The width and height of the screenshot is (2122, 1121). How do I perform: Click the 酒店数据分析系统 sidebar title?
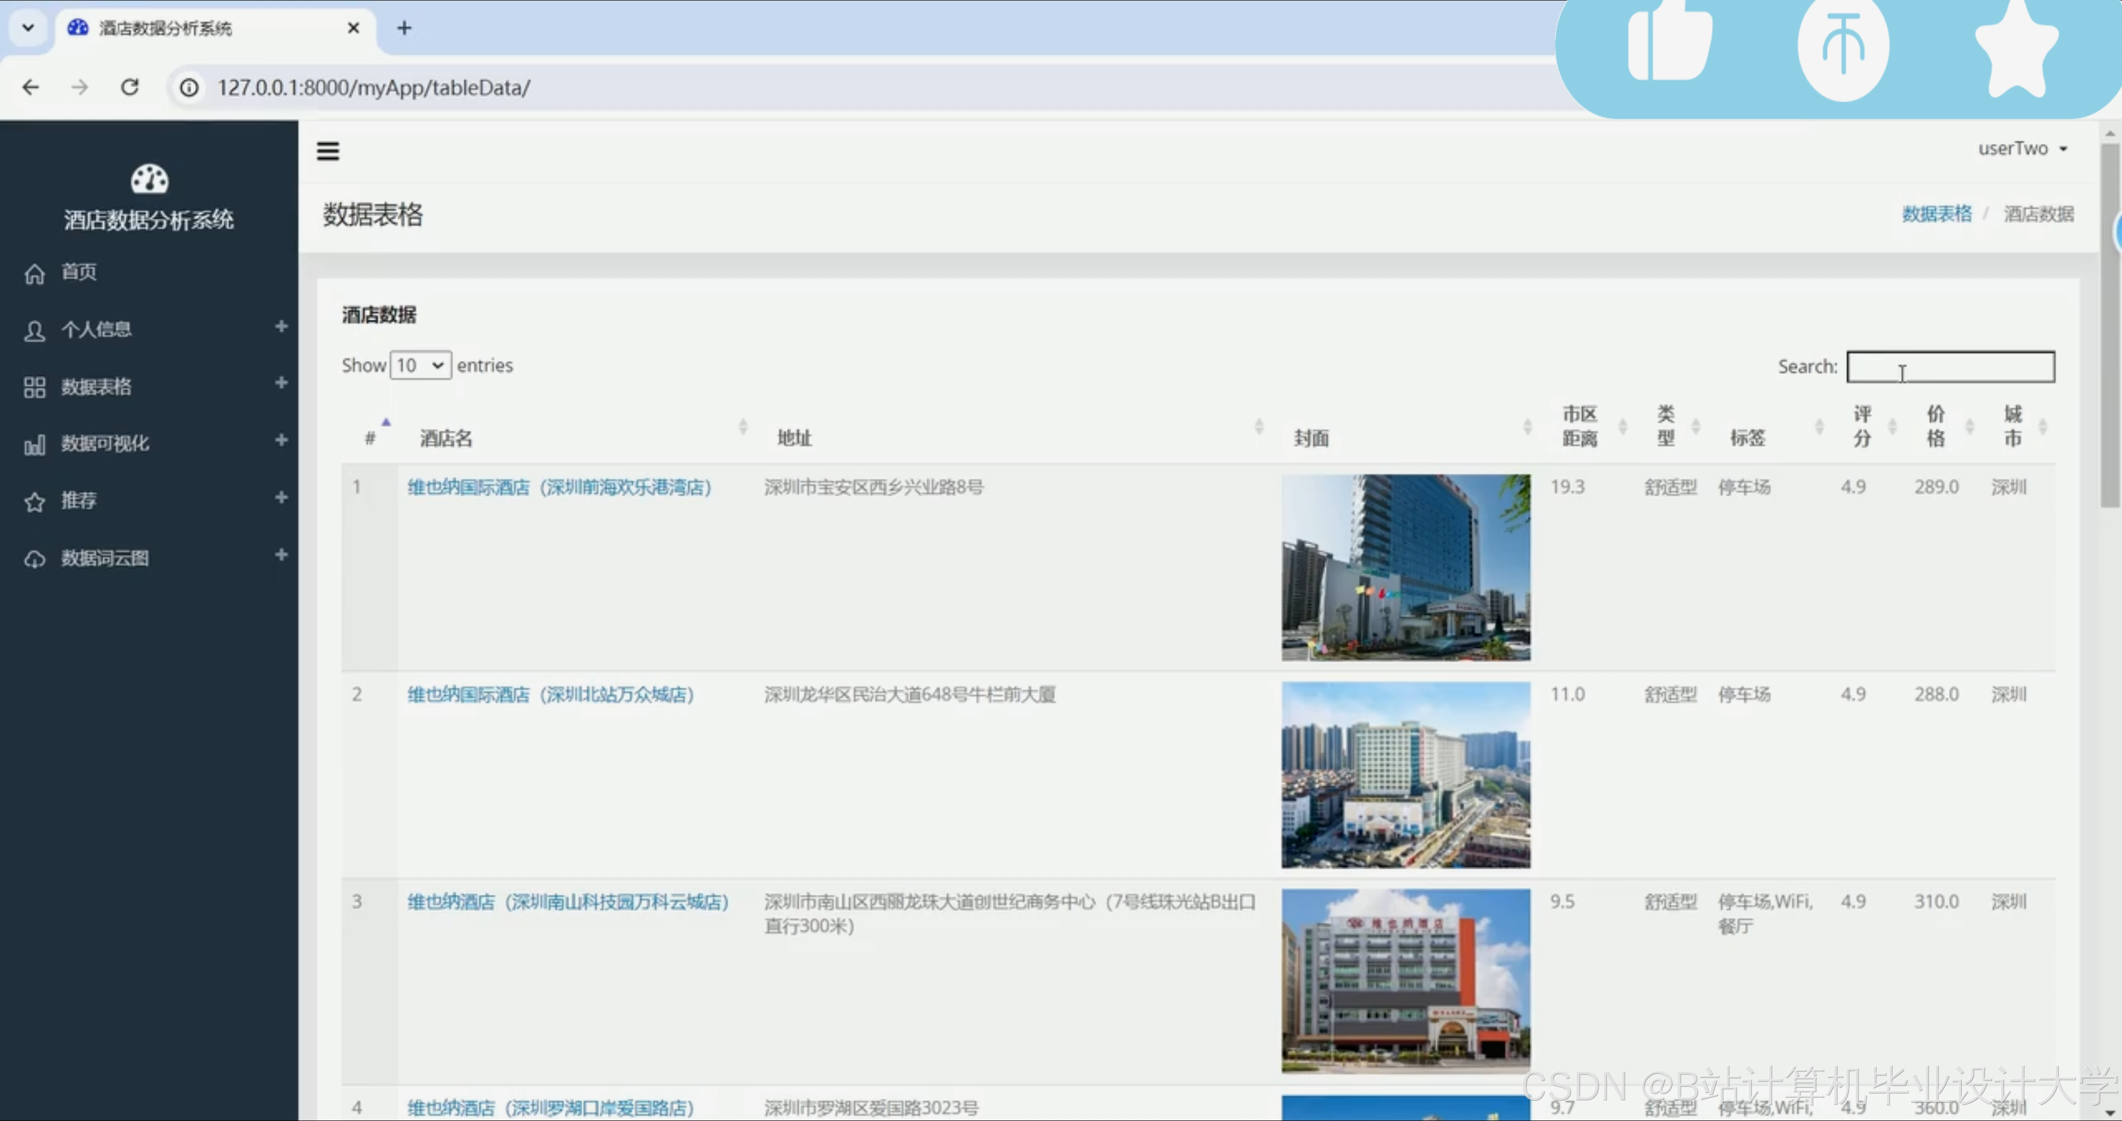click(x=149, y=220)
